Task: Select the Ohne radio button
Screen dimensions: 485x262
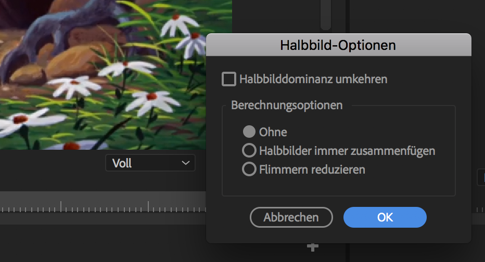Action: (x=249, y=132)
